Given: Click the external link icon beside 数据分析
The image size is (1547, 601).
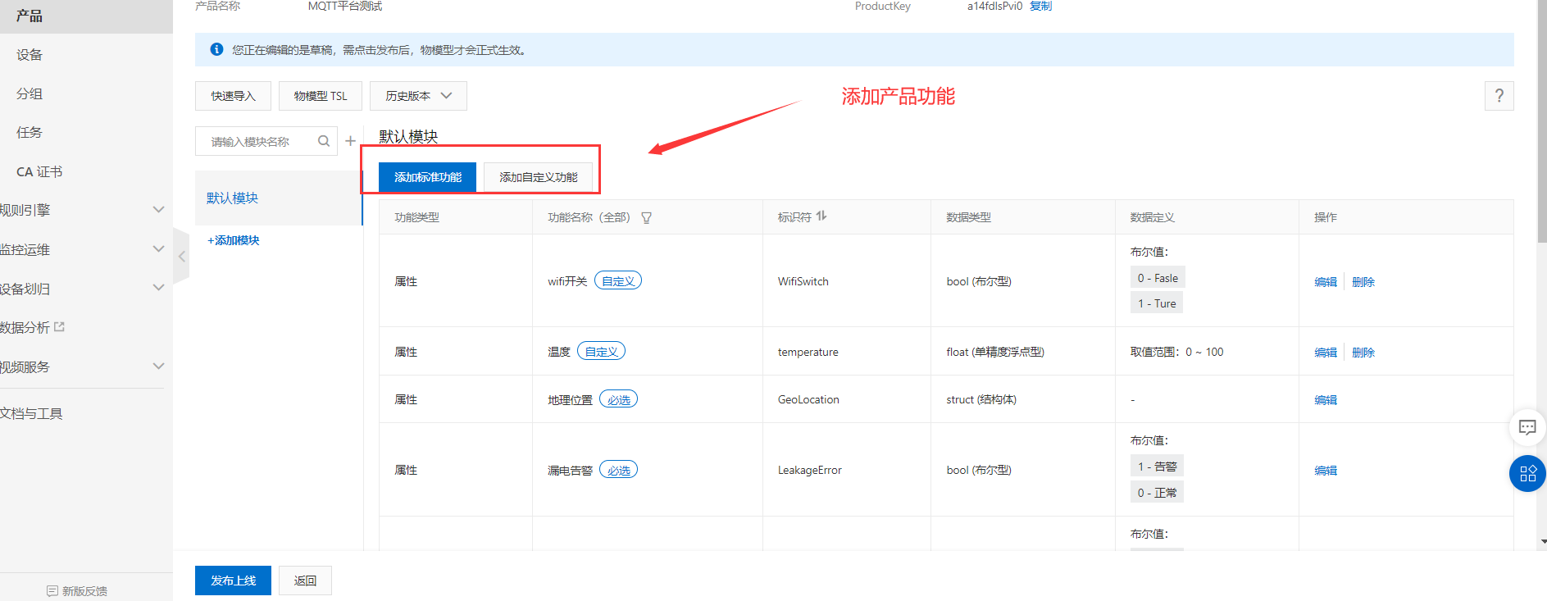Looking at the screenshot, I should [x=59, y=326].
